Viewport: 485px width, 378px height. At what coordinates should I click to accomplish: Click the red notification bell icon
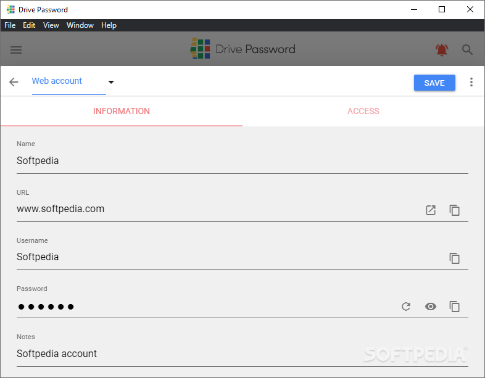[442, 49]
